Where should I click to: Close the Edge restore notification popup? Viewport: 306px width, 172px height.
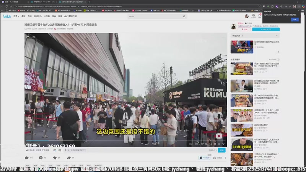[x=299, y=10]
